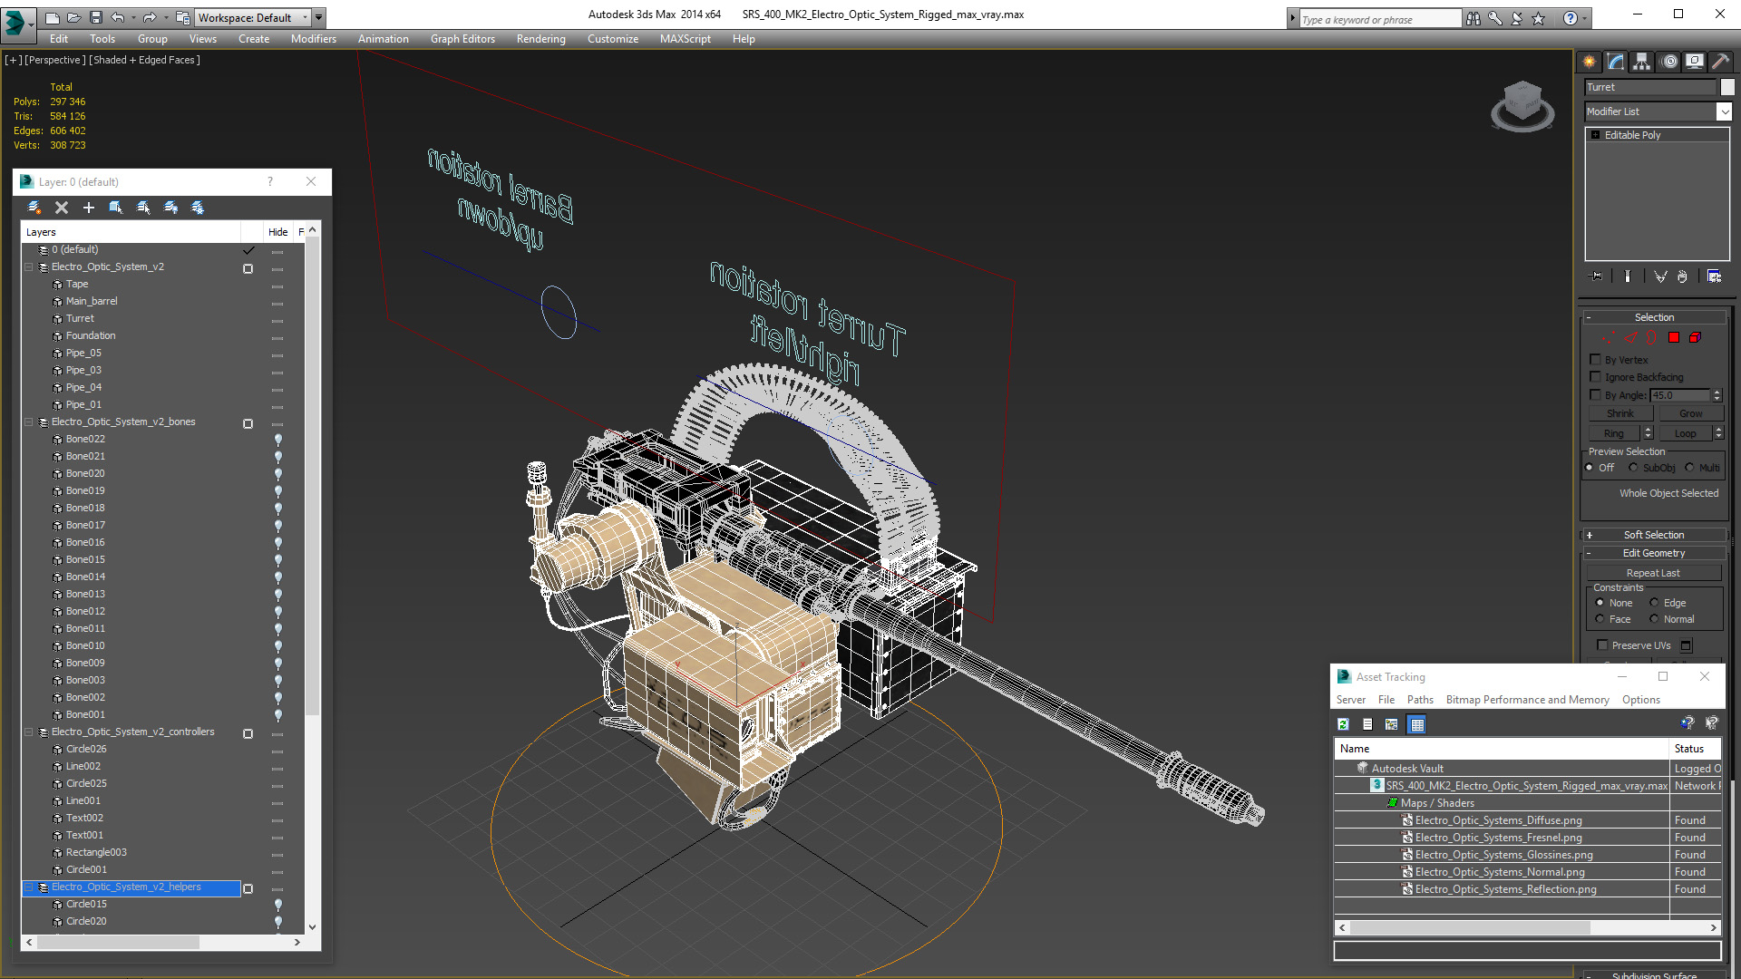The image size is (1741, 979).
Task: Click Make Unique icon under modifier stack
Action: pos(1660,276)
